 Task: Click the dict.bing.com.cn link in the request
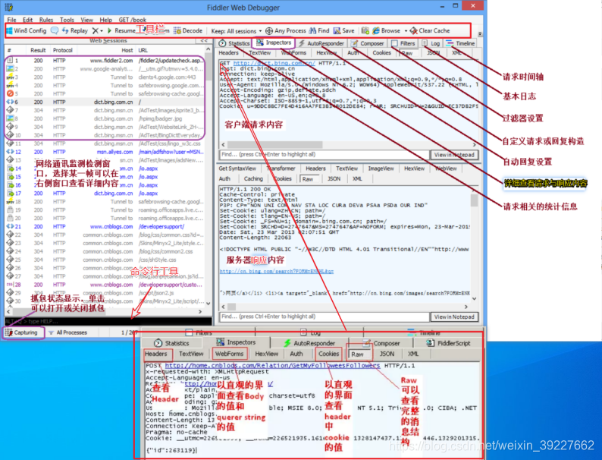(x=274, y=64)
